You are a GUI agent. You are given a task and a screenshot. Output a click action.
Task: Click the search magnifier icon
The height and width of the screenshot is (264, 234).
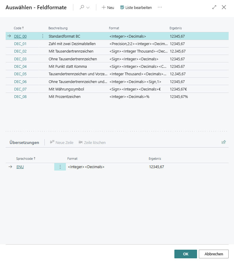(x=82, y=7)
